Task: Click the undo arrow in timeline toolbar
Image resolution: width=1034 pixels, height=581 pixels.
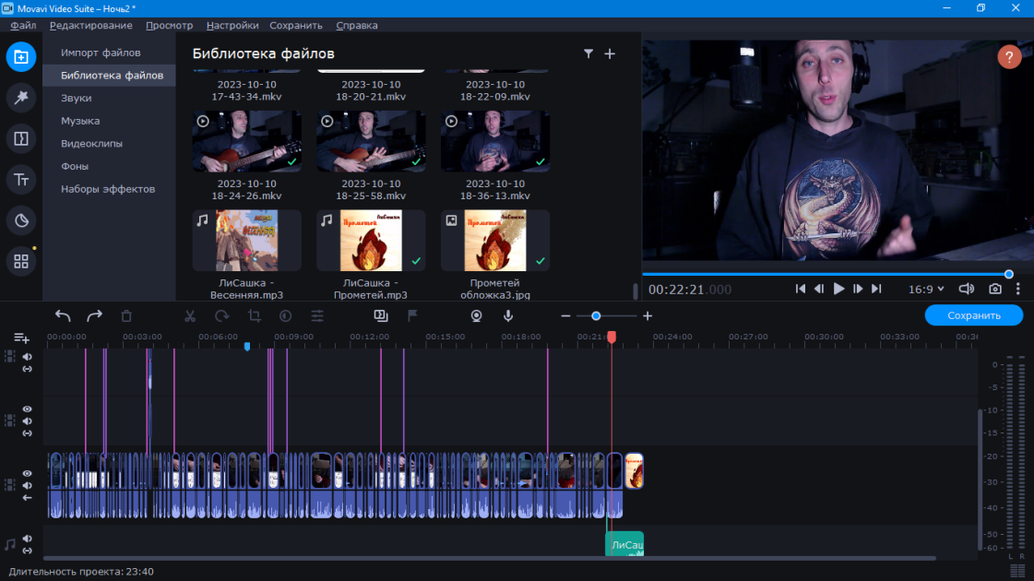Action: click(x=63, y=316)
